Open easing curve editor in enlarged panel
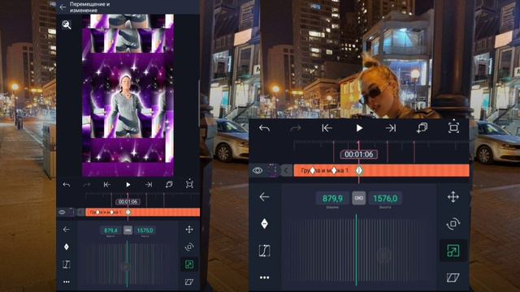Viewport: 520px width, 292px height. coord(264,251)
